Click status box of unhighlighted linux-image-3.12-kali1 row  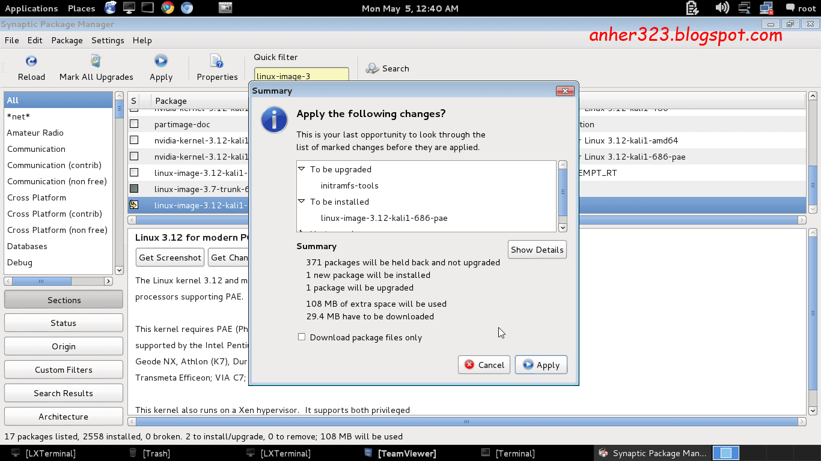pos(134,173)
